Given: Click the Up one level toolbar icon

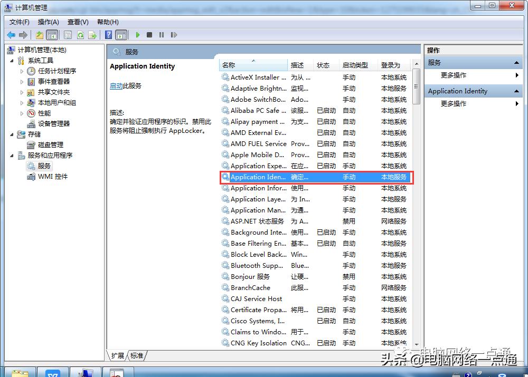Looking at the screenshot, I should (40, 35).
